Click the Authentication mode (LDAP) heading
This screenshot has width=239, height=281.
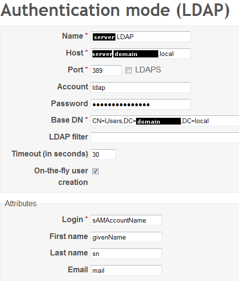coord(115,11)
